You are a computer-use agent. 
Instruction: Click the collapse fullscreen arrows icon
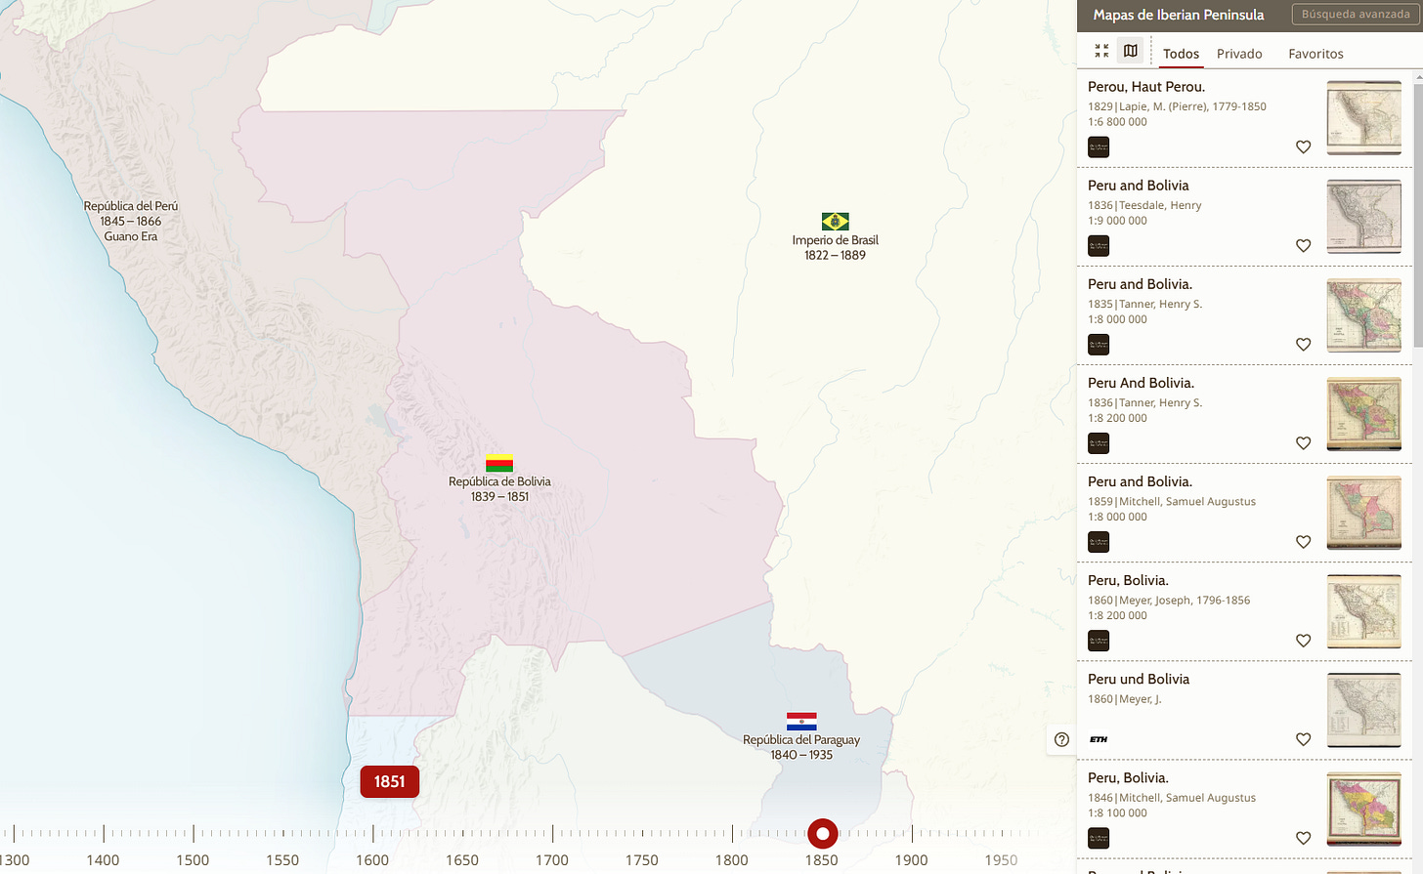1101,51
